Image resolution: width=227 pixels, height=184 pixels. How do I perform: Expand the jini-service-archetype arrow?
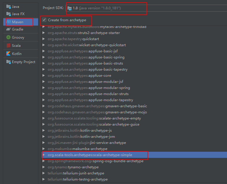click(44, 143)
